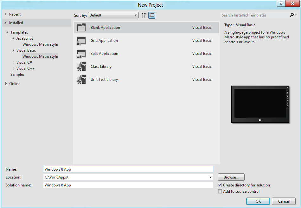Click the search magnifier icon
301x208 pixels.
click(291, 15)
